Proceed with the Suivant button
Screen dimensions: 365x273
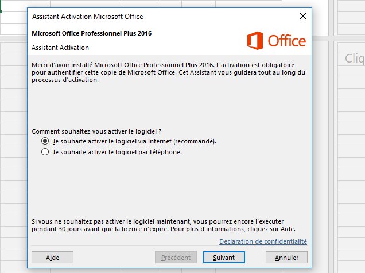(224, 258)
